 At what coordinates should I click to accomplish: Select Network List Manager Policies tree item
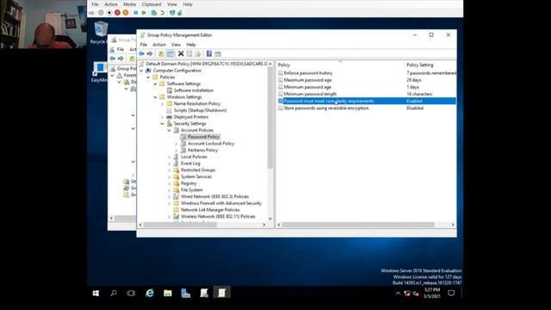pyautogui.click(x=210, y=210)
